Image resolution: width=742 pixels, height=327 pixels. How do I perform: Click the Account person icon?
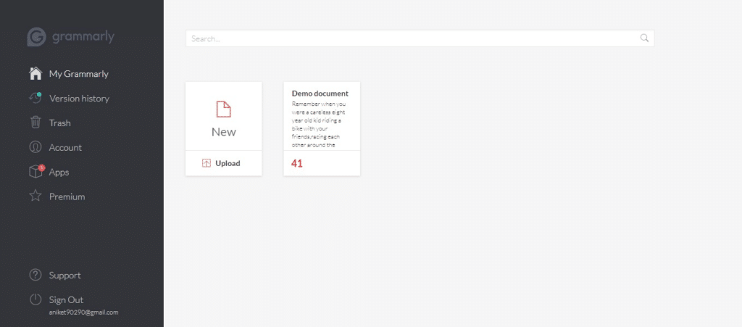[x=36, y=146]
